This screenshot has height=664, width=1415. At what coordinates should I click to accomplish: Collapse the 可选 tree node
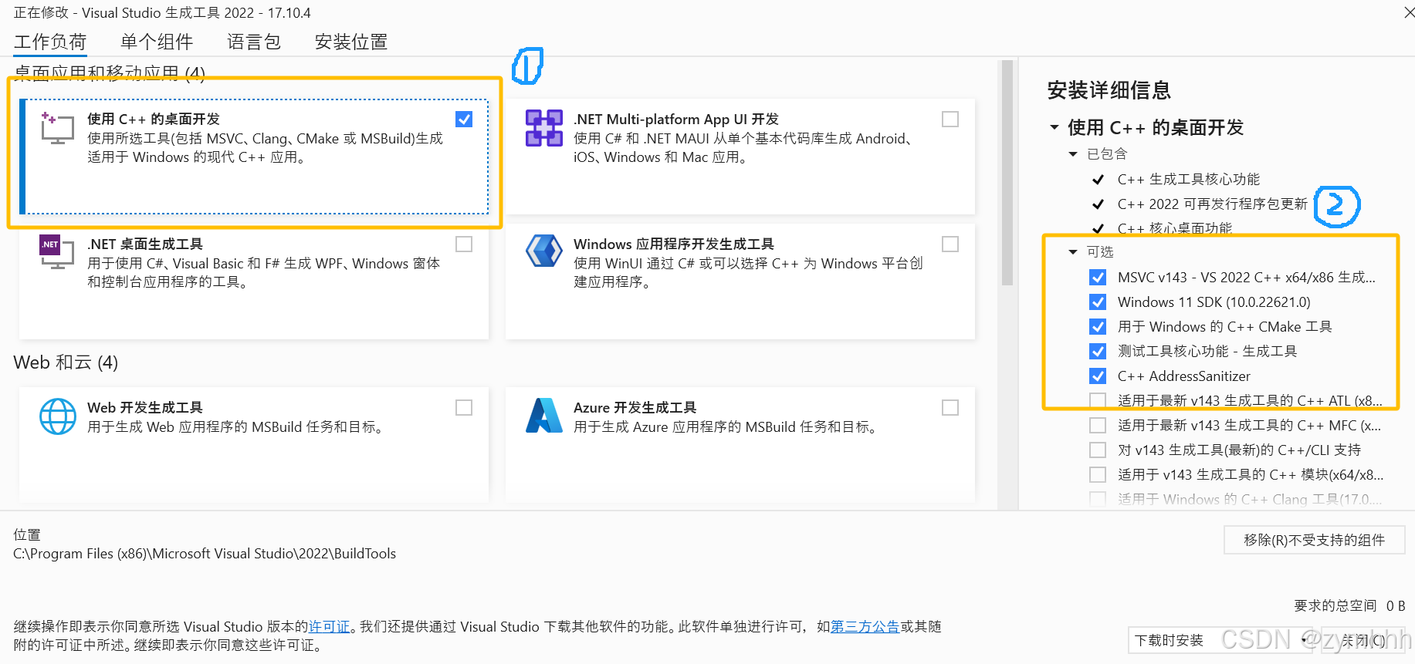point(1073,252)
